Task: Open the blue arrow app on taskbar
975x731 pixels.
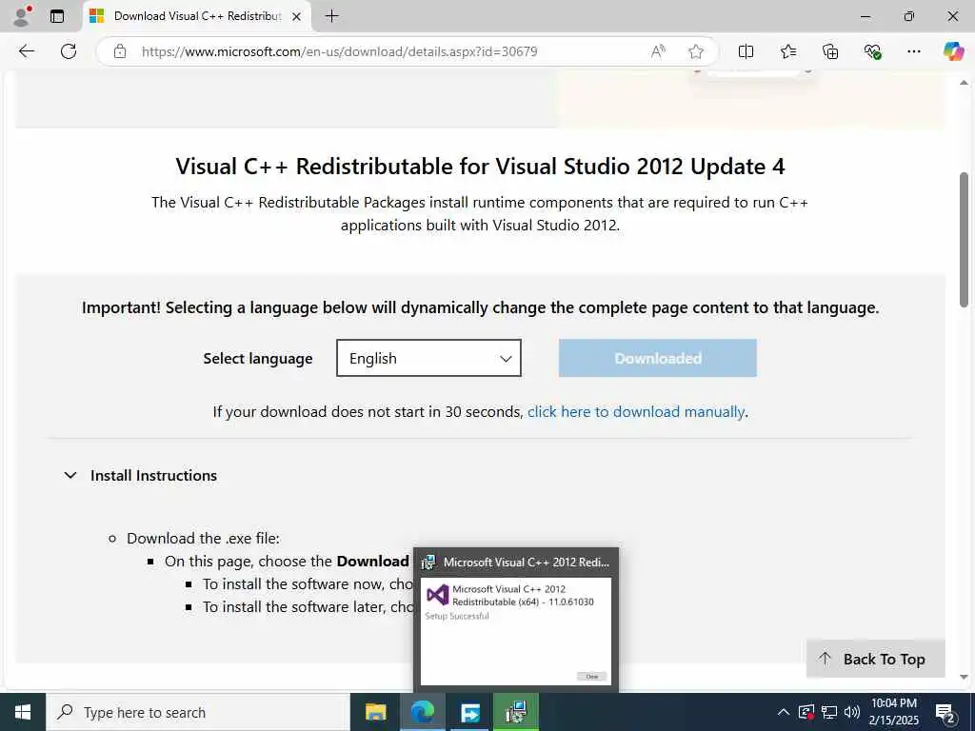Action: tap(469, 712)
